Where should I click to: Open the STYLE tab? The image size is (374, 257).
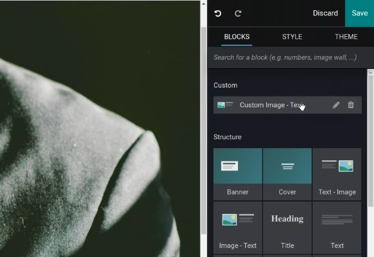pyautogui.click(x=292, y=37)
